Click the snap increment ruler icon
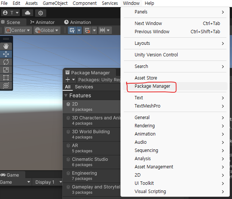232x199 pixels. 102,30
